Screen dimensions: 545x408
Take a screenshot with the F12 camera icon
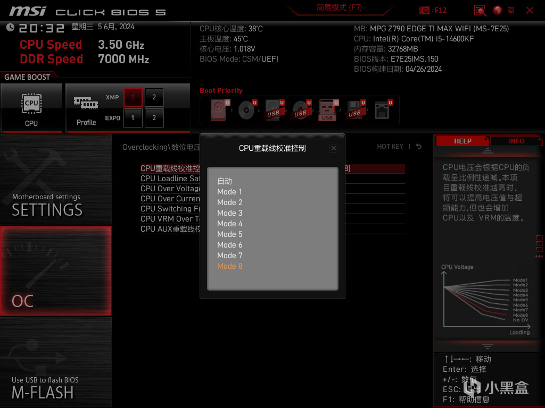pos(424,11)
